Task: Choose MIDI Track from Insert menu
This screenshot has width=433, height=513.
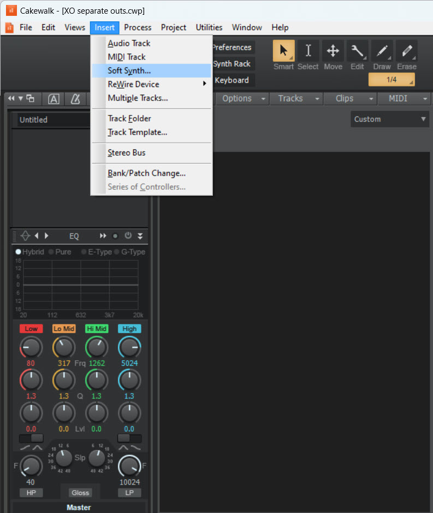Action: 151,57
